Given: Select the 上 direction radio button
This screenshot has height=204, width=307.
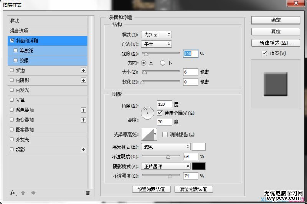Looking at the screenshot, I should point(144,63).
